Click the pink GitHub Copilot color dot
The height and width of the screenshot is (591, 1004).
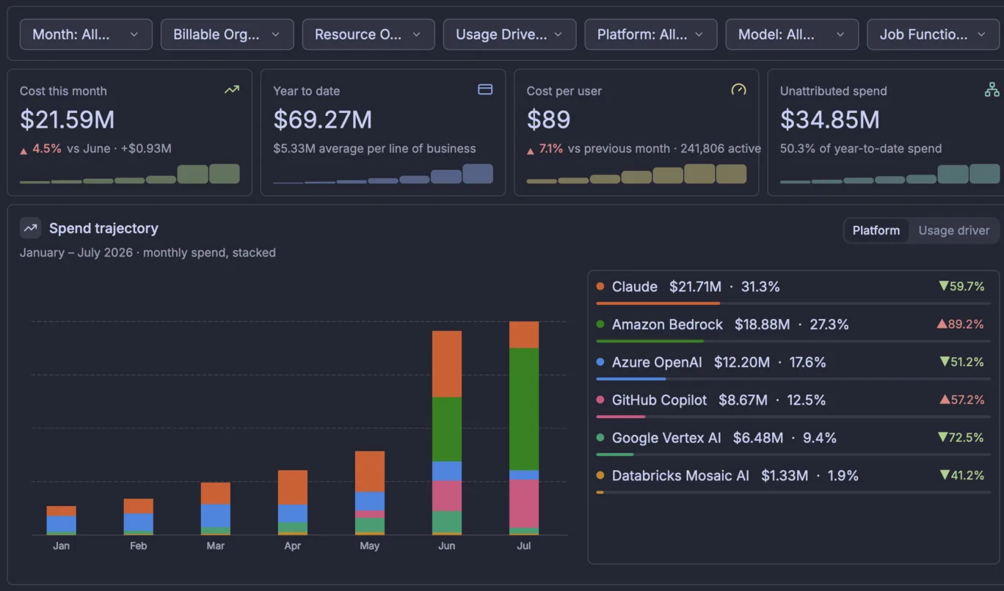coord(600,400)
